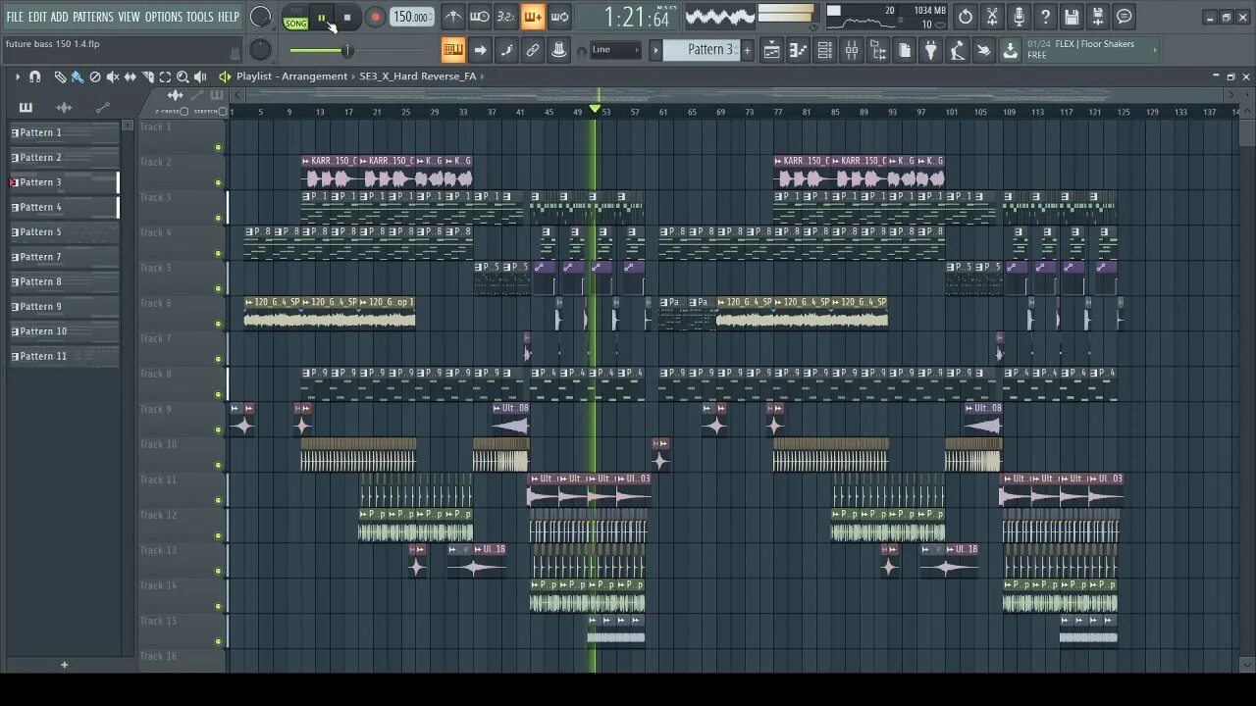Toggle note/clip grouping link icon
1256x706 pixels.
533,49
